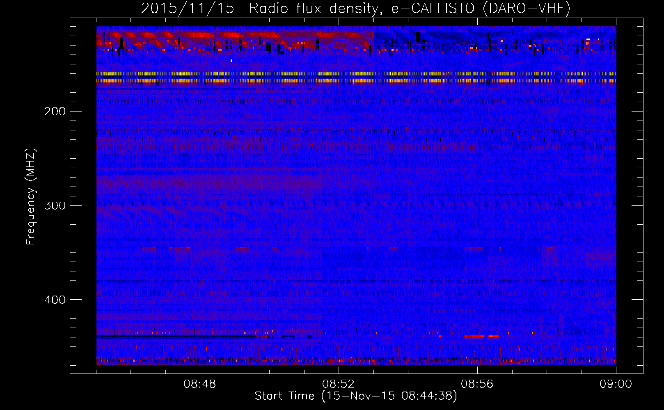Click the 08:52 time tick label
The image size is (664, 410).
coord(339,384)
